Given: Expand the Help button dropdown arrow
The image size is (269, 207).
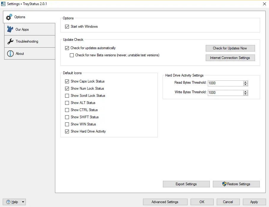Looking at the screenshot, I should (23, 202).
